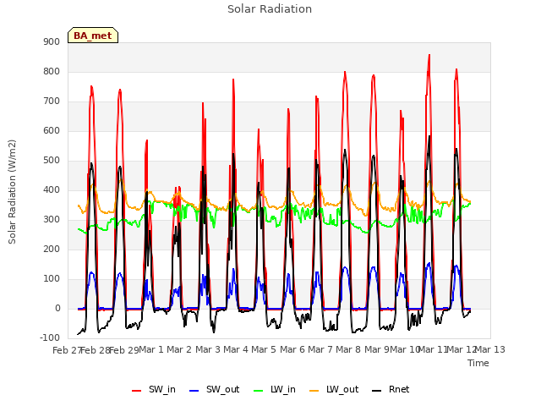The image size is (541, 406).
Task: Click the Mar 1 x-axis date label
Action: (150, 349)
